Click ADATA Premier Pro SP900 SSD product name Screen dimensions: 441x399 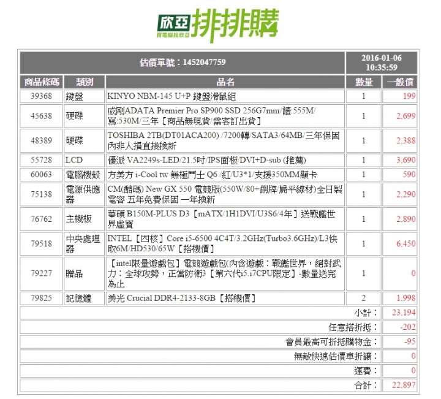[x=211, y=116]
